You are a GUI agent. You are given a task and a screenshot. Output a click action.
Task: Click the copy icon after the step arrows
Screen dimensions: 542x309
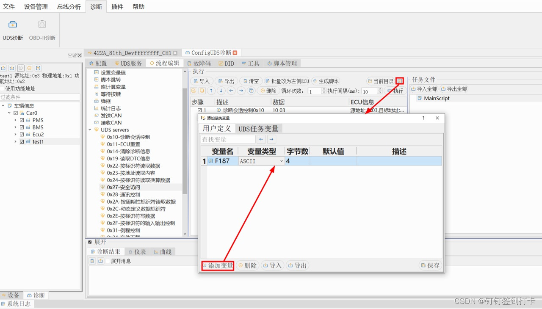[251, 91]
